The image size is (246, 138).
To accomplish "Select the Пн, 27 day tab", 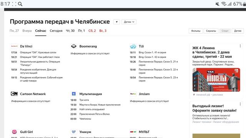I will pos(14,31).
